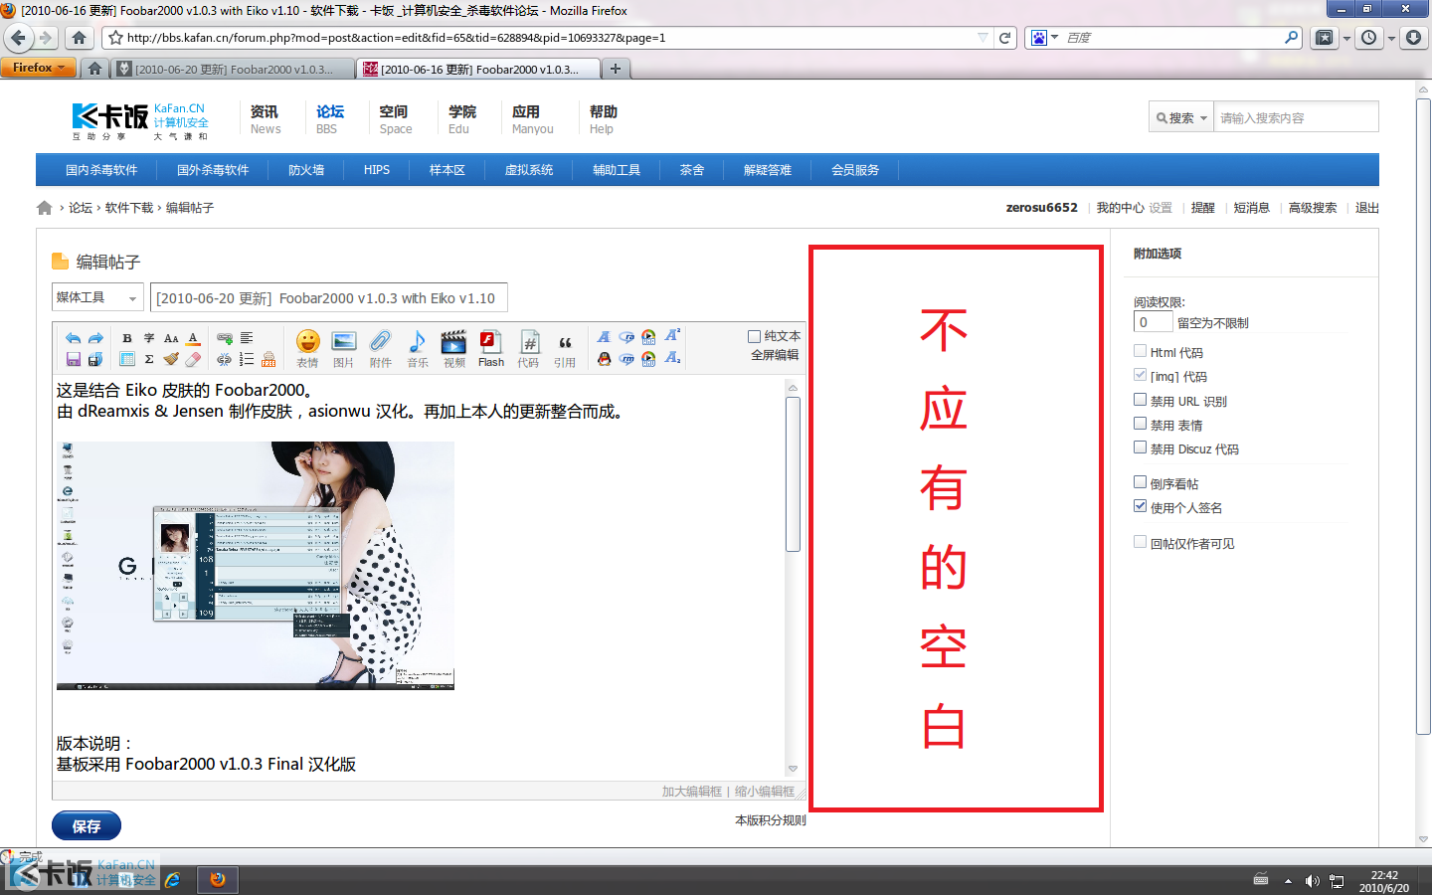Check 回帖仅作者可见 option
The image size is (1432, 895).
pos(1140,542)
